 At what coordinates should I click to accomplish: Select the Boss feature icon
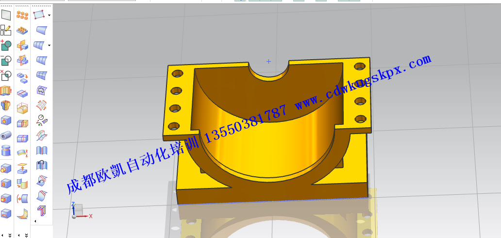tap(6, 168)
